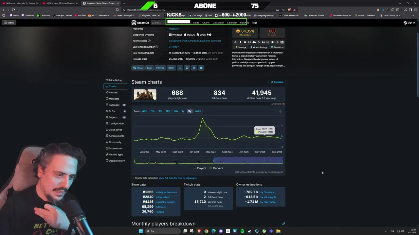Set chart zoom to 1y

click(183, 111)
